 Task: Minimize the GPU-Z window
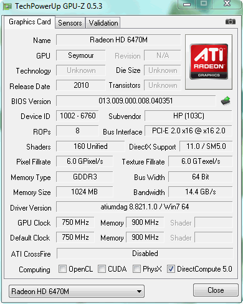pyautogui.click(x=187, y=4)
